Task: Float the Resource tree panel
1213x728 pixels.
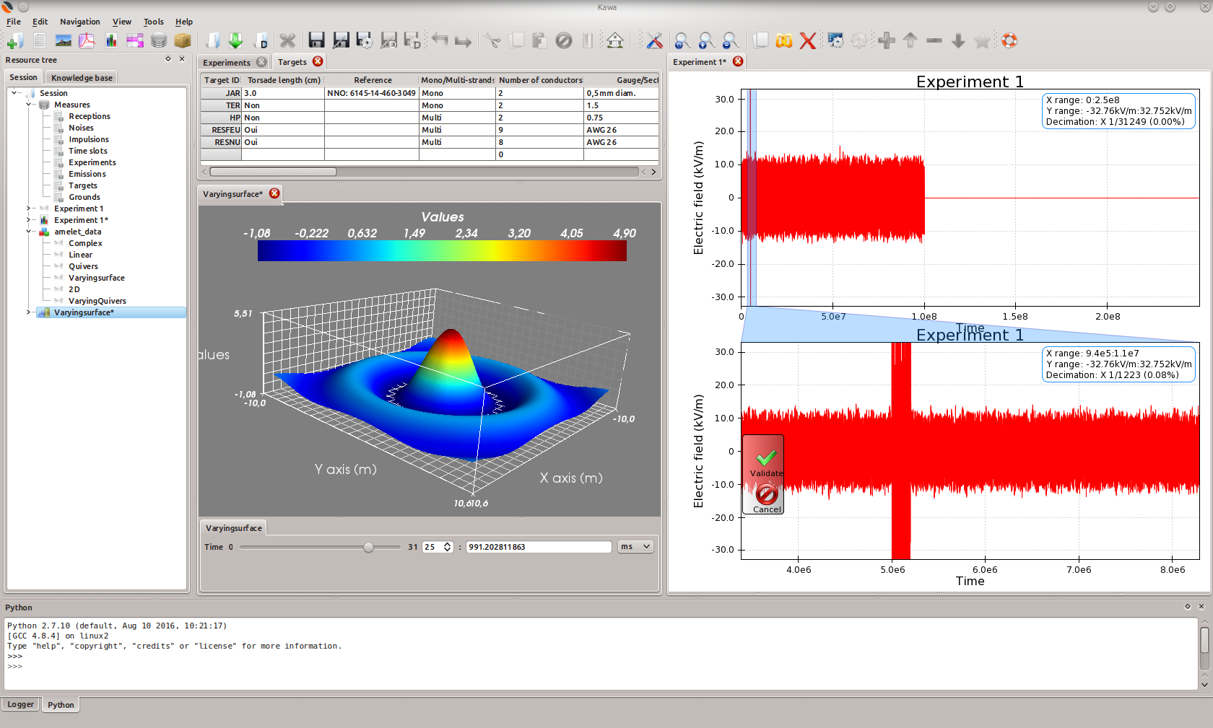Action: coord(168,59)
